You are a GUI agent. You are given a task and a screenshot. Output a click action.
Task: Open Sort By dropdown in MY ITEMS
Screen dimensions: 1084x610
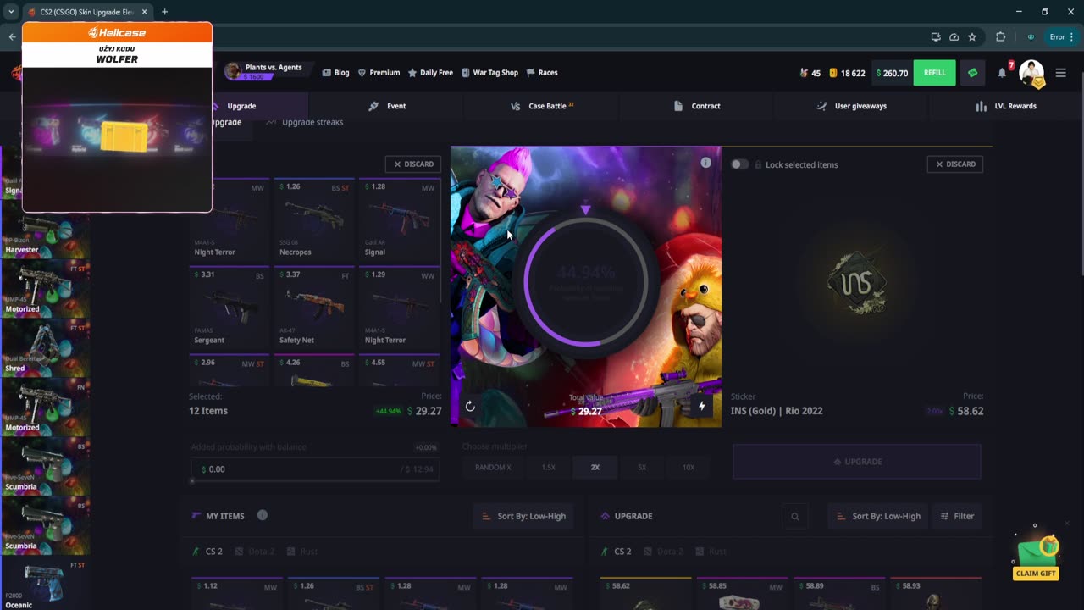(x=523, y=516)
